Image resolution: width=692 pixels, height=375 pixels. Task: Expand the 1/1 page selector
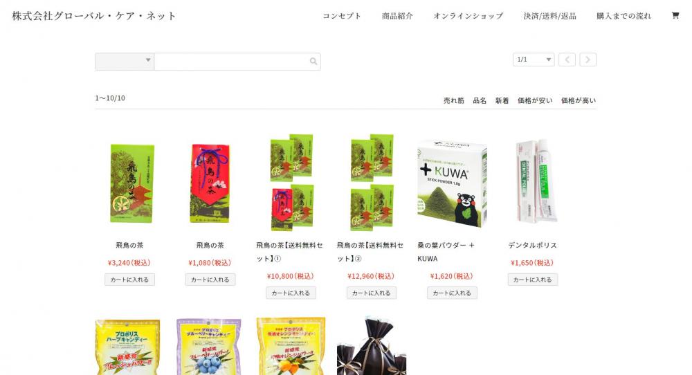533,60
